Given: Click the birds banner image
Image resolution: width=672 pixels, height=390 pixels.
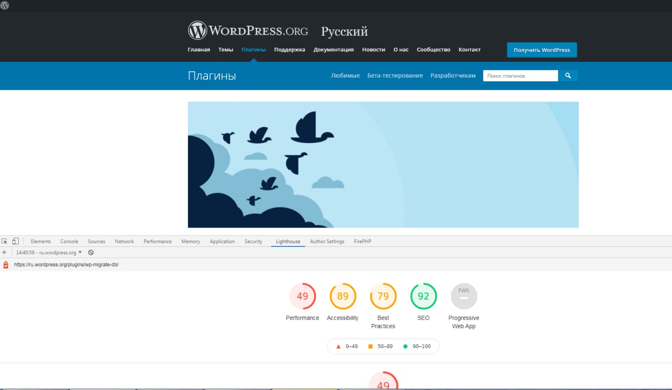Looking at the screenshot, I should [x=383, y=165].
